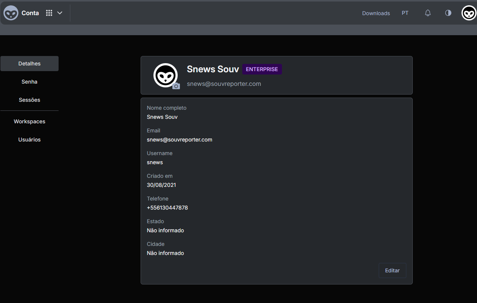Click the large profile picture
Image resolution: width=477 pixels, height=303 pixels.
tap(165, 75)
